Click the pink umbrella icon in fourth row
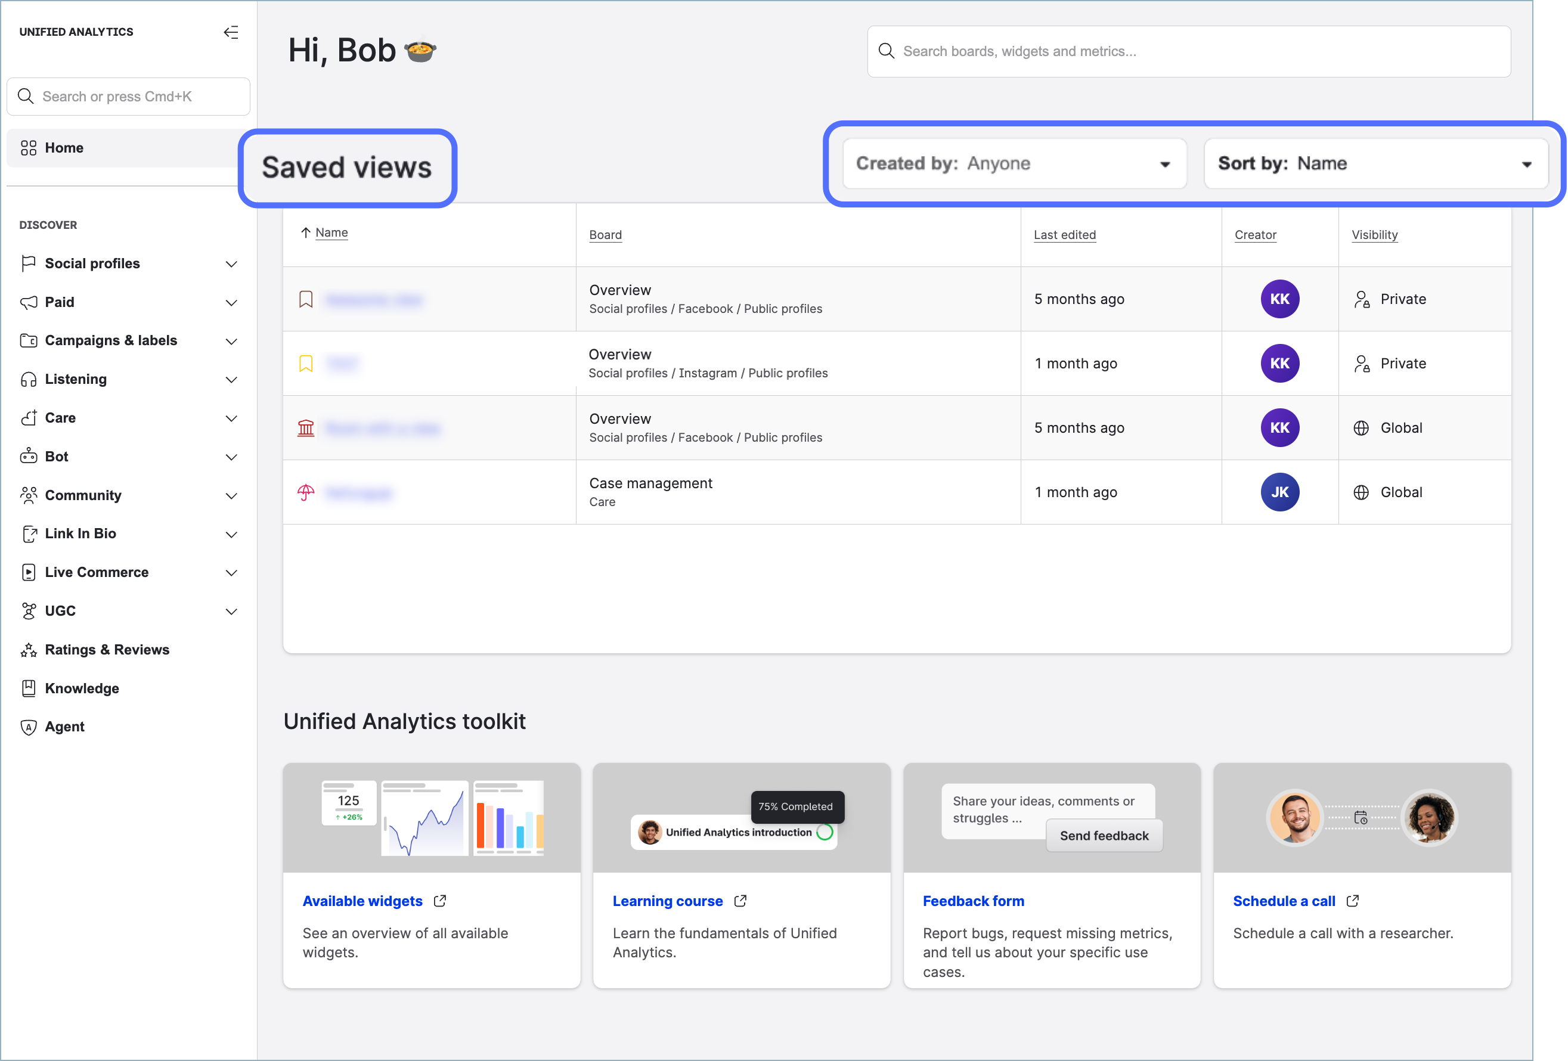 coord(306,492)
